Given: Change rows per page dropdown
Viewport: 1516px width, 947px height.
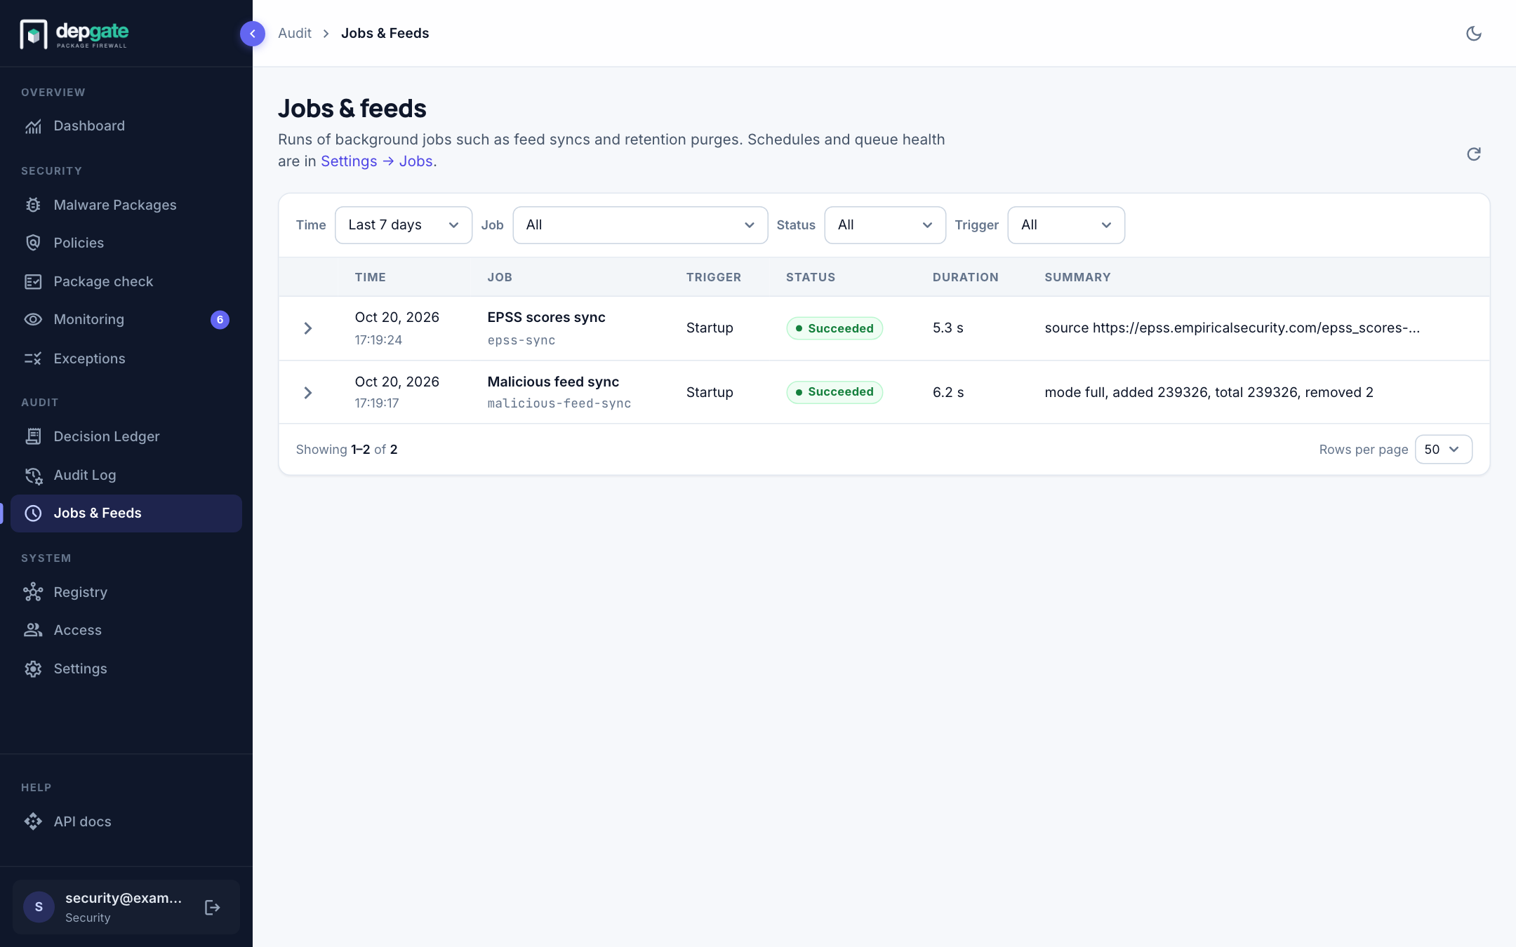Looking at the screenshot, I should click(x=1443, y=449).
